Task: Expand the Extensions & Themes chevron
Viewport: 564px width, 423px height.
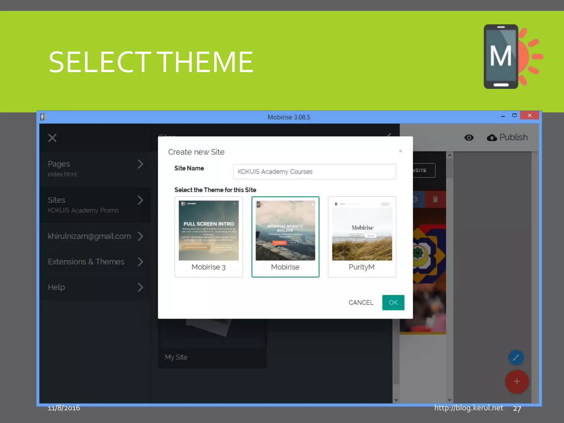Action: tap(140, 262)
